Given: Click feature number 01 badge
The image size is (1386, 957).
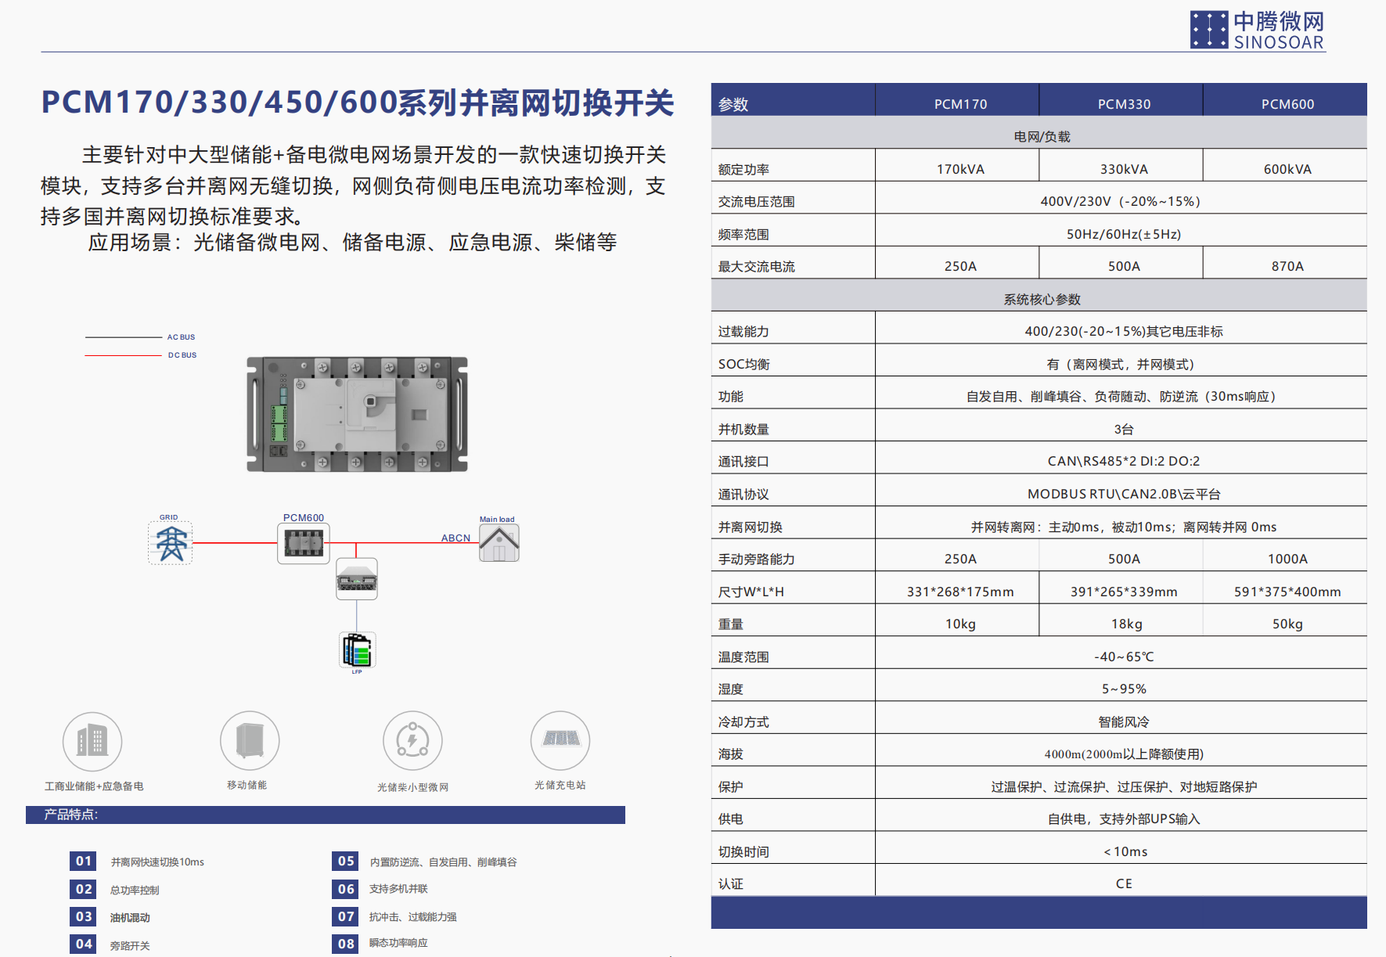Looking at the screenshot, I should [x=84, y=861].
